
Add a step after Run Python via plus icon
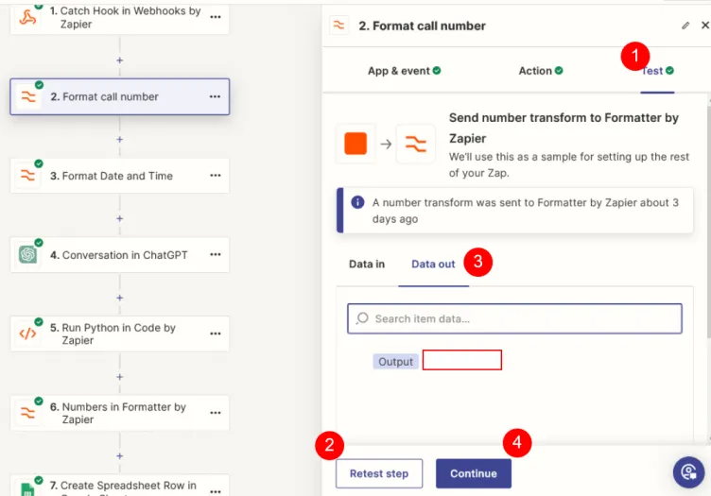(120, 377)
